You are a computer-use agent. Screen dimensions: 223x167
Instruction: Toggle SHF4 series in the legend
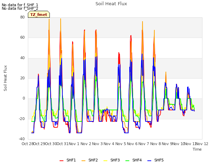coord(133,160)
